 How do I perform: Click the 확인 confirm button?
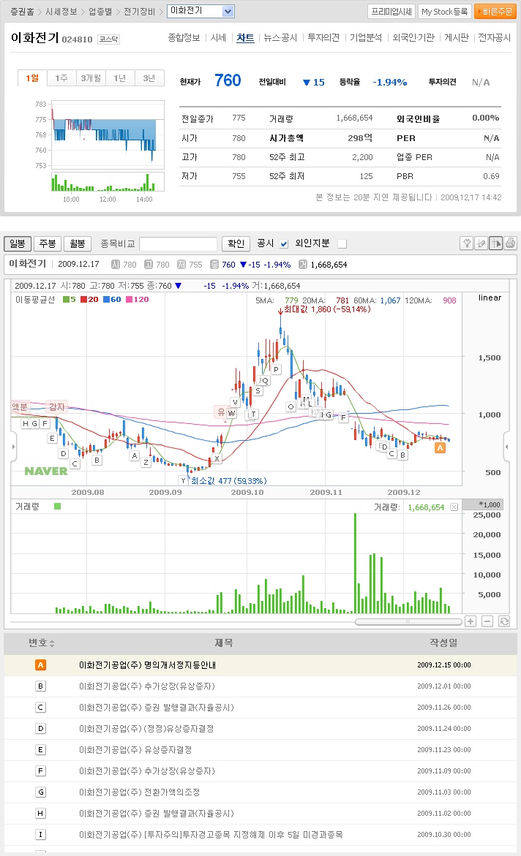click(x=236, y=243)
